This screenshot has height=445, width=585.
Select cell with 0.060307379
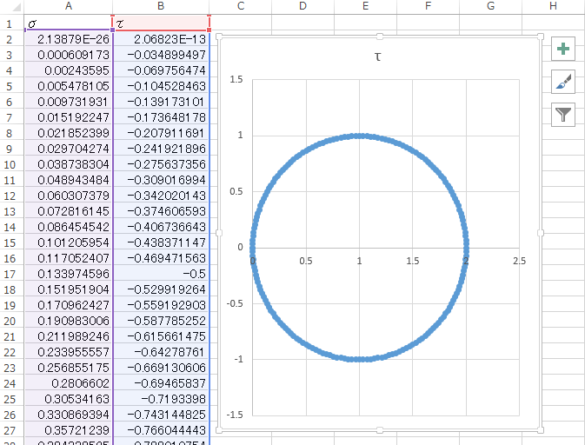pyautogui.click(x=69, y=196)
